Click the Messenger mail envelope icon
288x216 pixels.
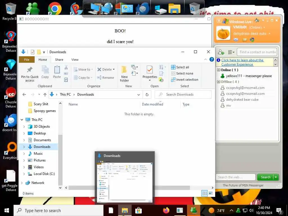(x=236, y=40)
